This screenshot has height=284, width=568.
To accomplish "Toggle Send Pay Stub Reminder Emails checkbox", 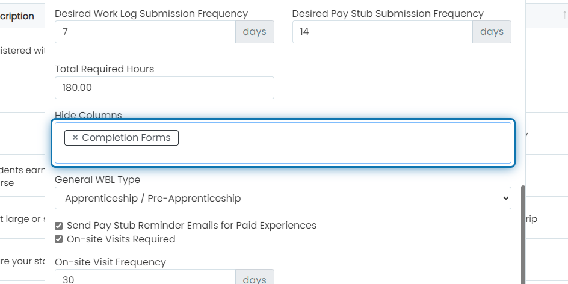I will pyautogui.click(x=59, y=226).
